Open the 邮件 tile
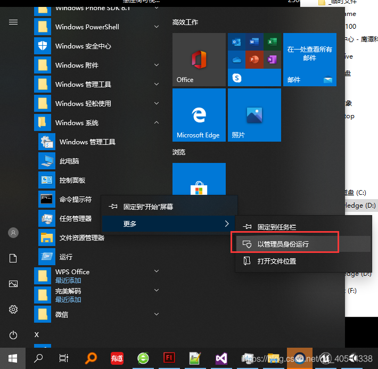The image size is (378, 369). [x=310, y=60]
